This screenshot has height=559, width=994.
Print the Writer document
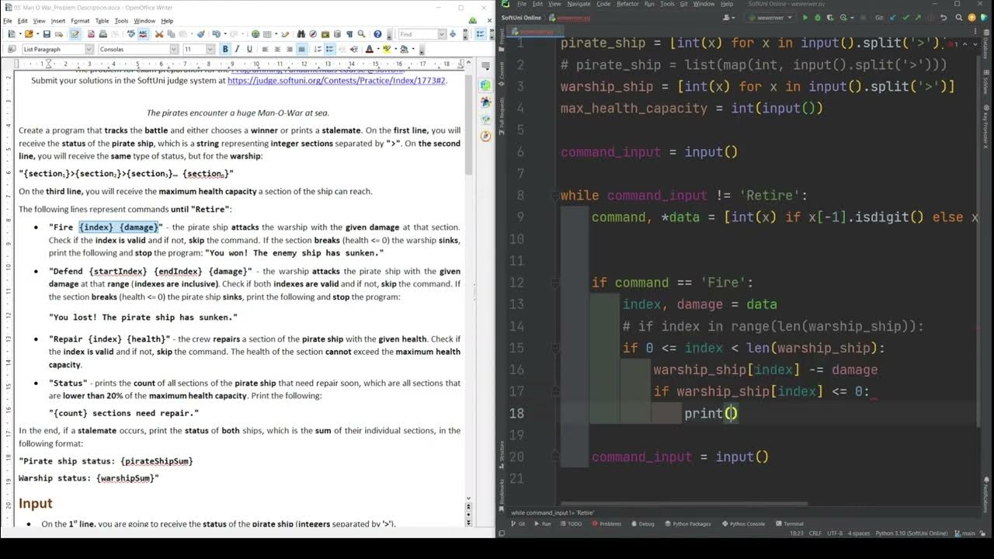coord(103,34)
